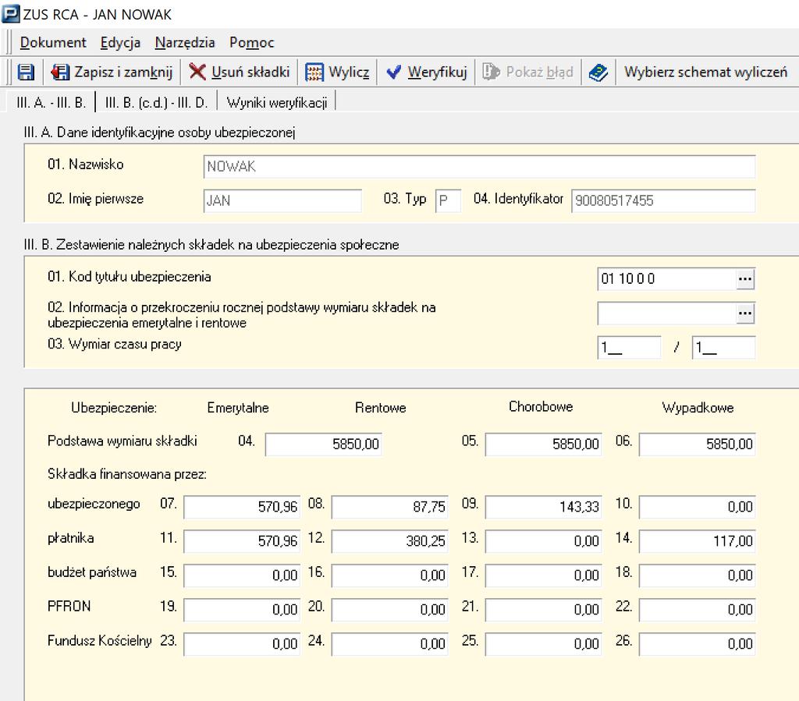This screenshot has width=799, height=701.
Task: Open przekroczenie rocznej podstawy ellipsis picker
Action: click(x=745, y=313)
